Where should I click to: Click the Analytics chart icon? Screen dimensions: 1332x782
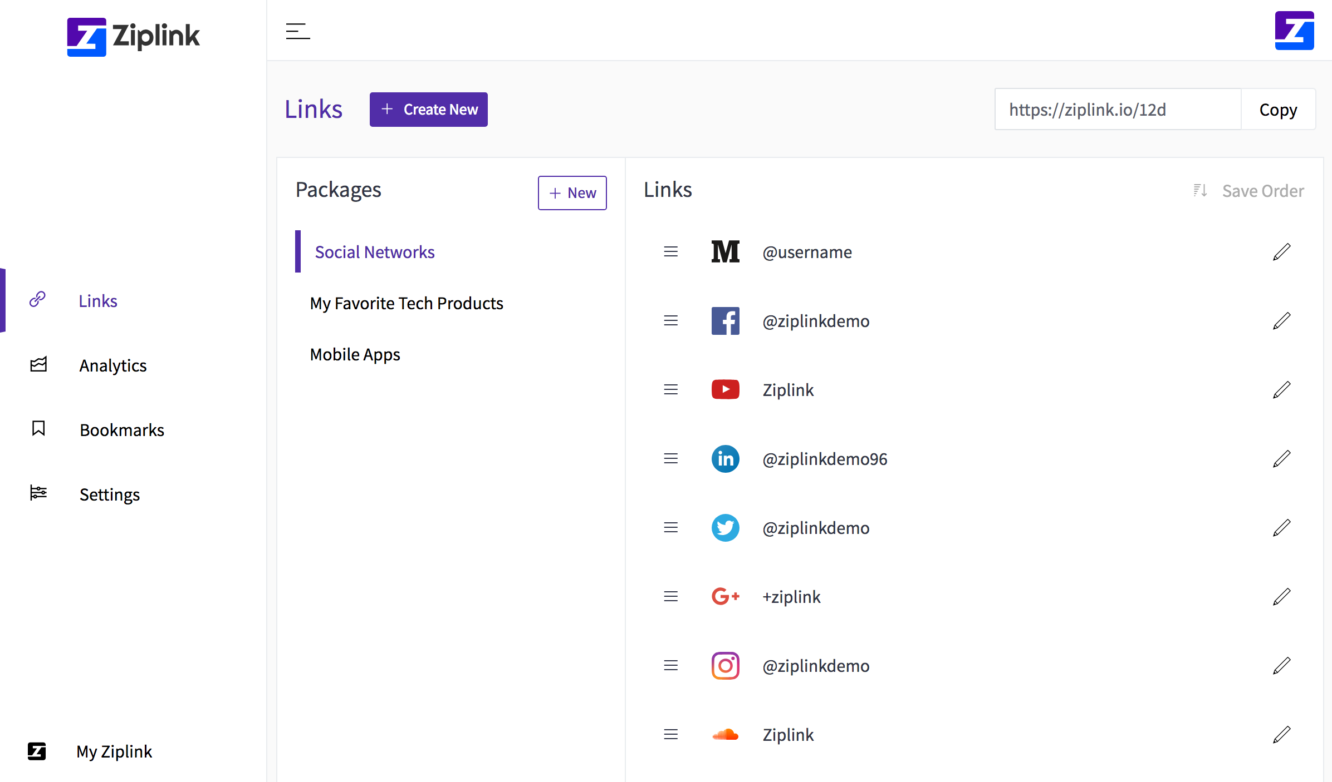pyautogui.click(x=38, y=364)
